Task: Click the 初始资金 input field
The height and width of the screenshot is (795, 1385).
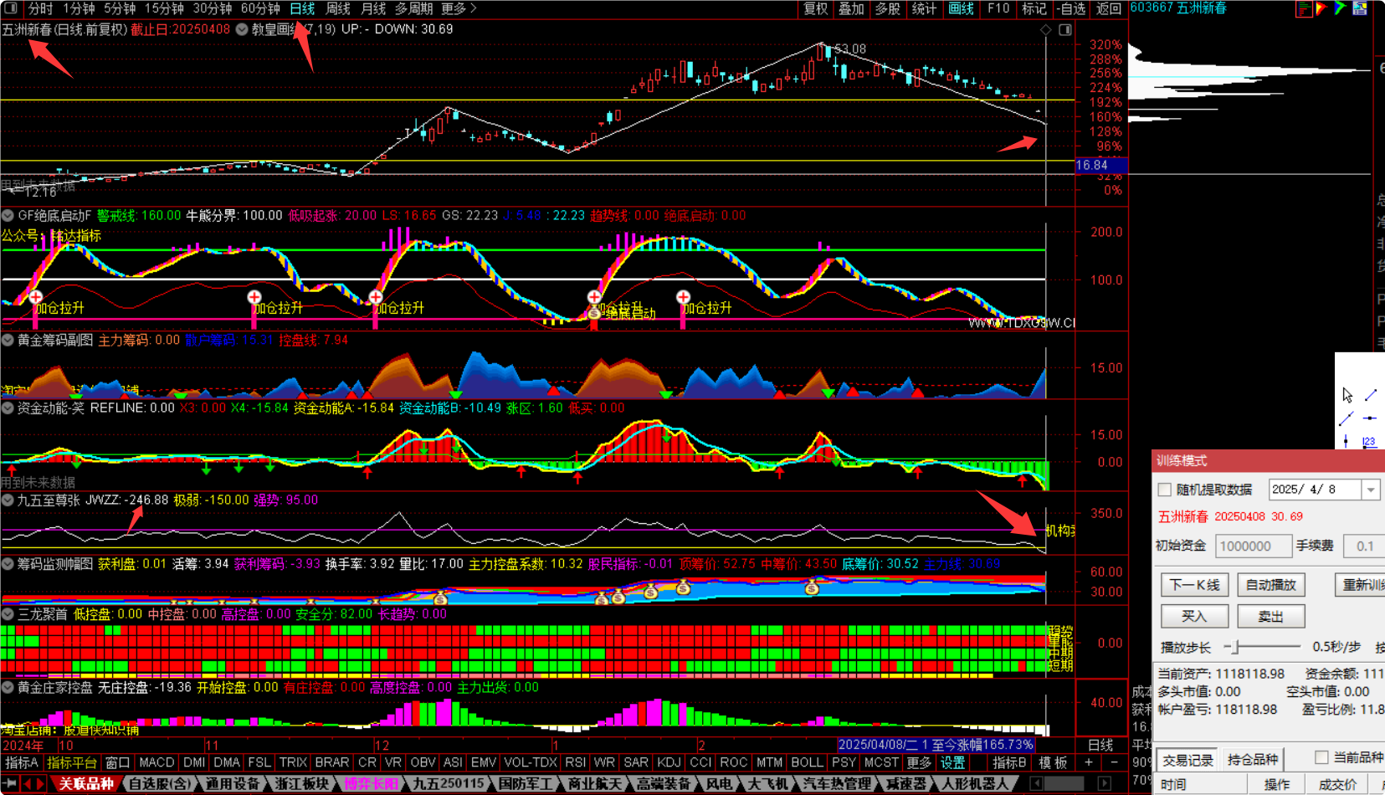Action: (1253, 546)
